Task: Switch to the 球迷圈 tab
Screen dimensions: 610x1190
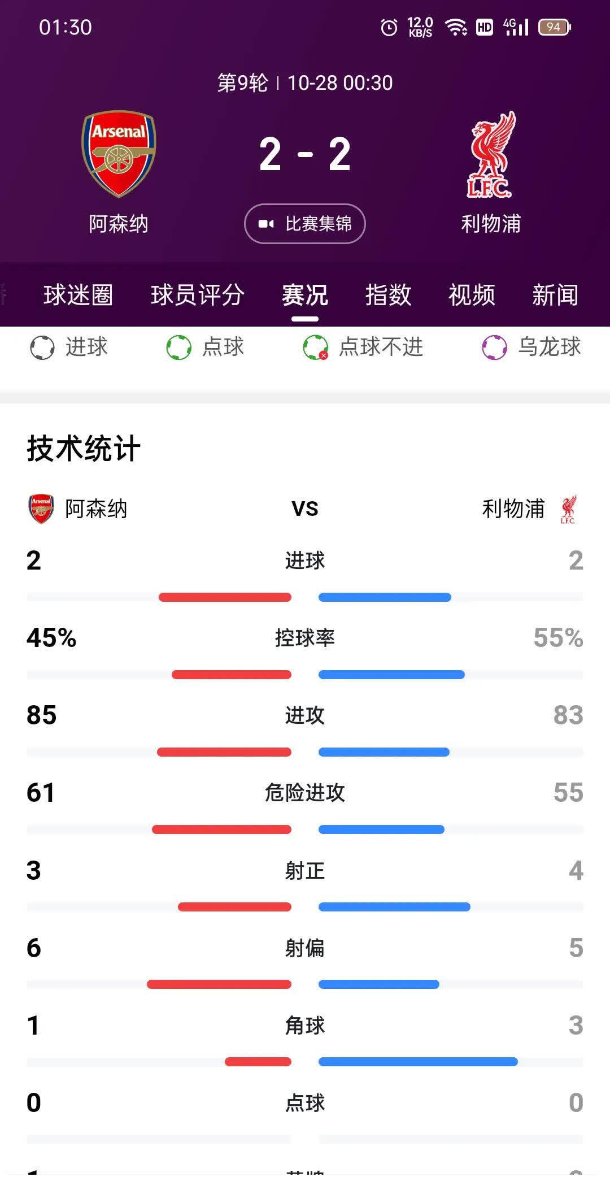Action: click(x=78, y=295)
